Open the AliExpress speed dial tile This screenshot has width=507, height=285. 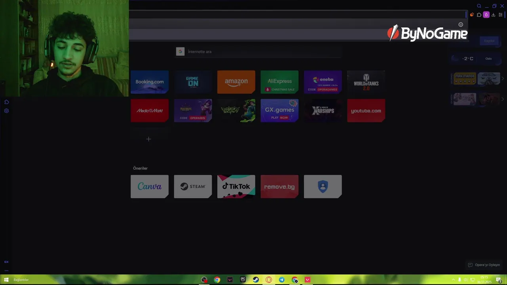279,82
